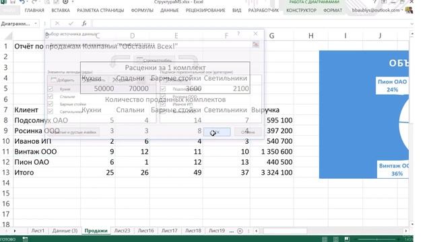Open the КОНСТРУКТОР chart tools tab
431x242 pixels.
(301, 11)
